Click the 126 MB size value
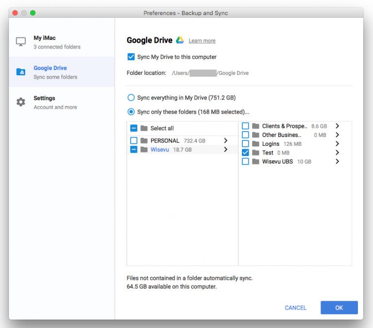373x328 pixels. [x=292, y=144]
